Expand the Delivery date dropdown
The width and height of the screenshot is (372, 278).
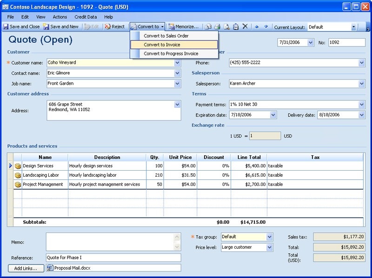pos(362,115)
